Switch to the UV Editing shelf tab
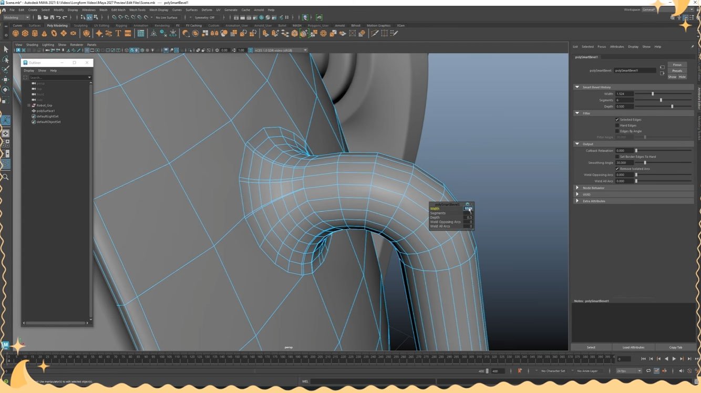This screenshot has width=701, height=393. (101, 25)
